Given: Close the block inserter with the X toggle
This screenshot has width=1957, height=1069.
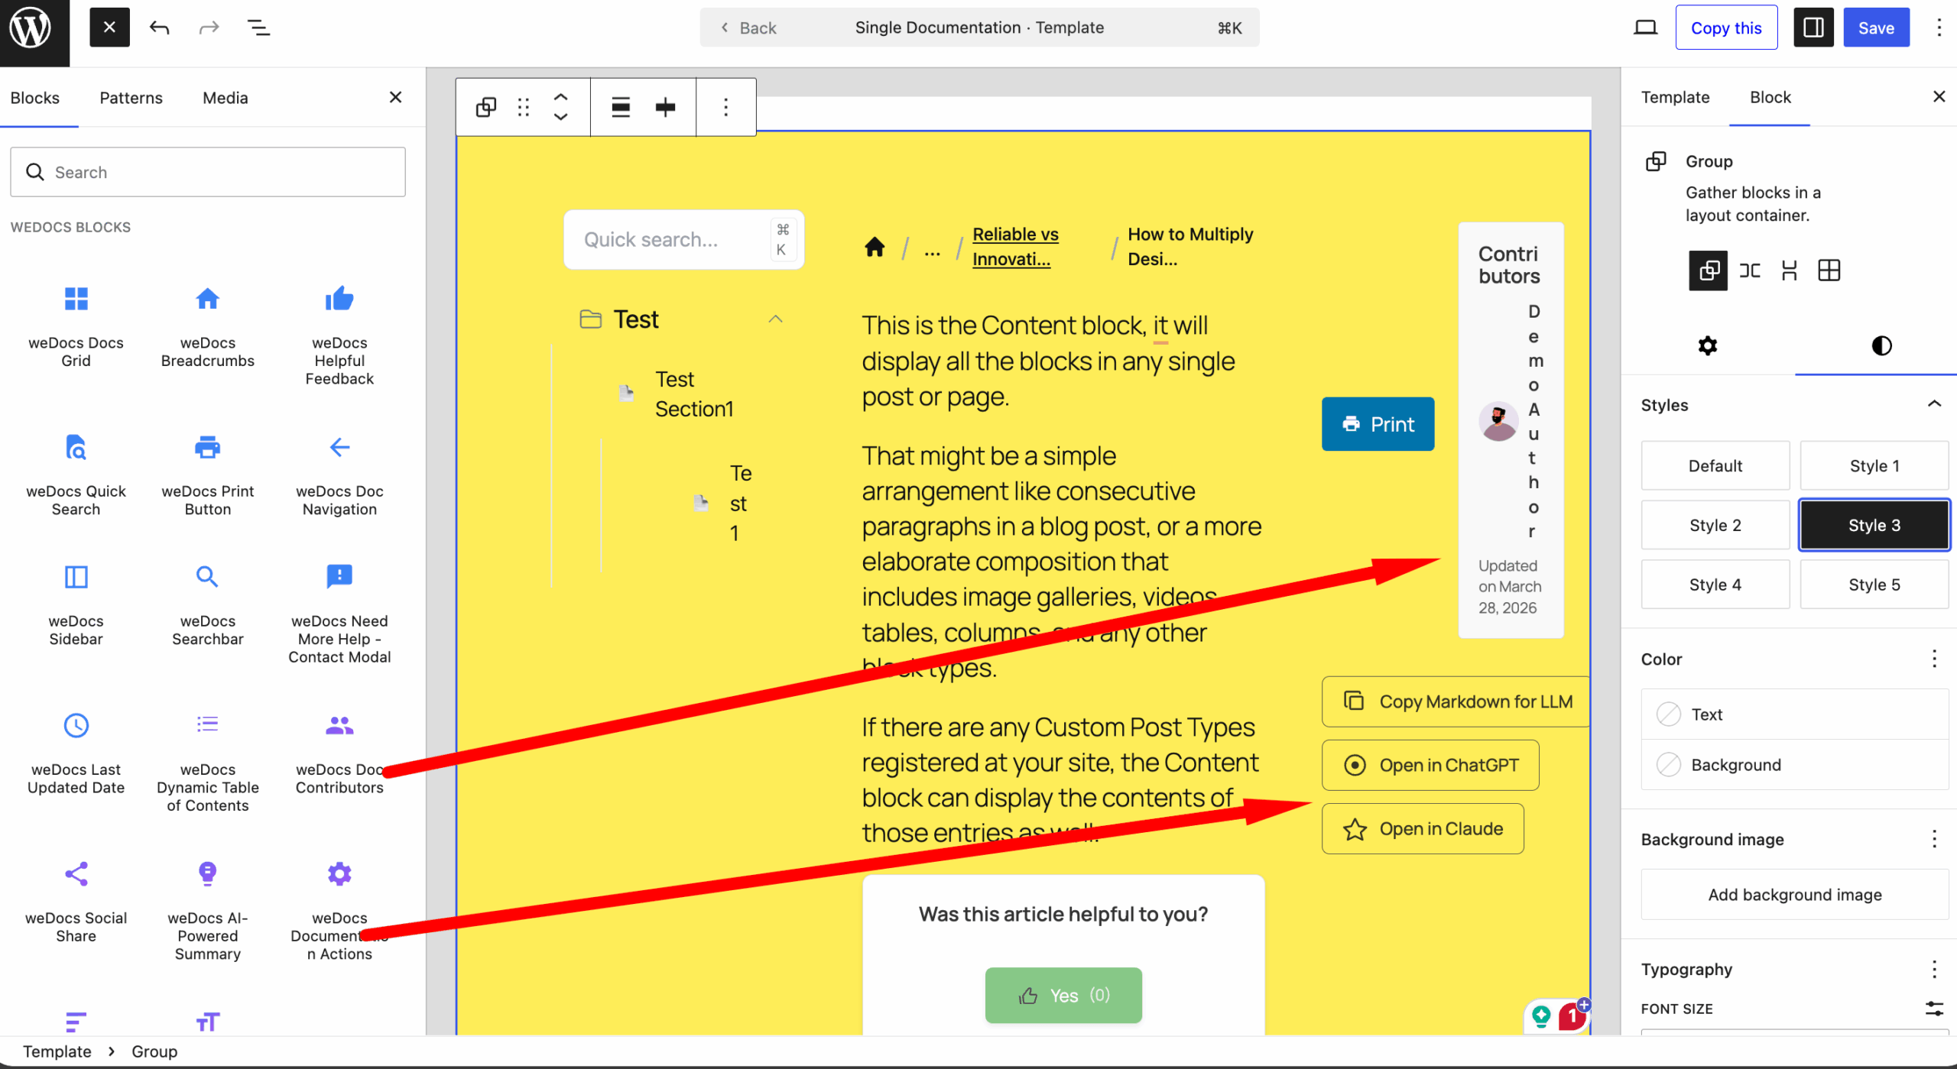Looking at the screenshot, I should tap(109, 28).
